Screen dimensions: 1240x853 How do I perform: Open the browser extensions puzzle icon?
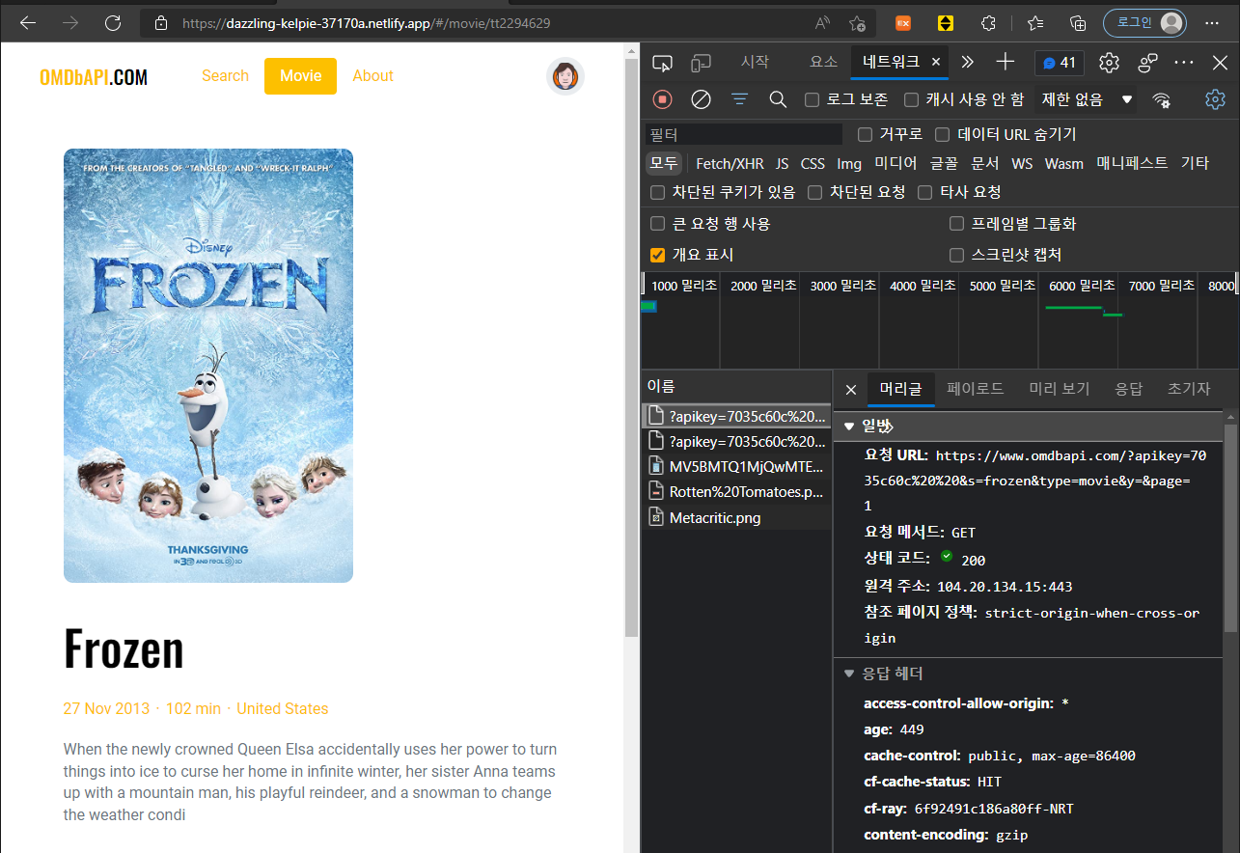point(988,23)
